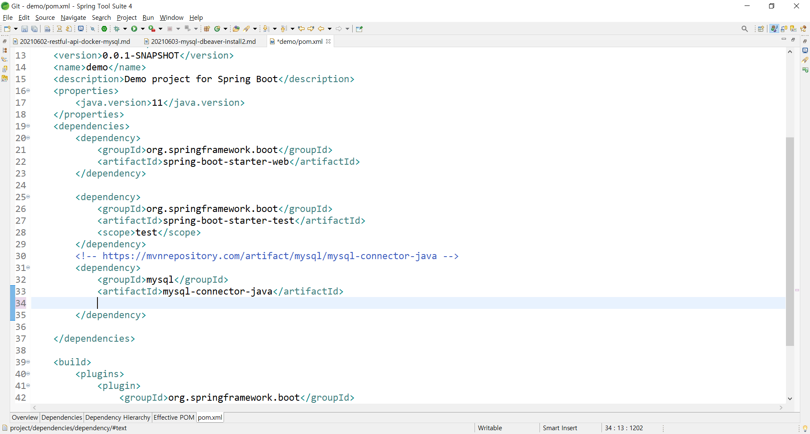
Task: Click the Pin Editor icon
Action: 359,29
